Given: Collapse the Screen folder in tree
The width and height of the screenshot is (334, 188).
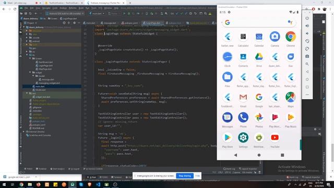Looking at the screenshot, I should click(30, 58).
